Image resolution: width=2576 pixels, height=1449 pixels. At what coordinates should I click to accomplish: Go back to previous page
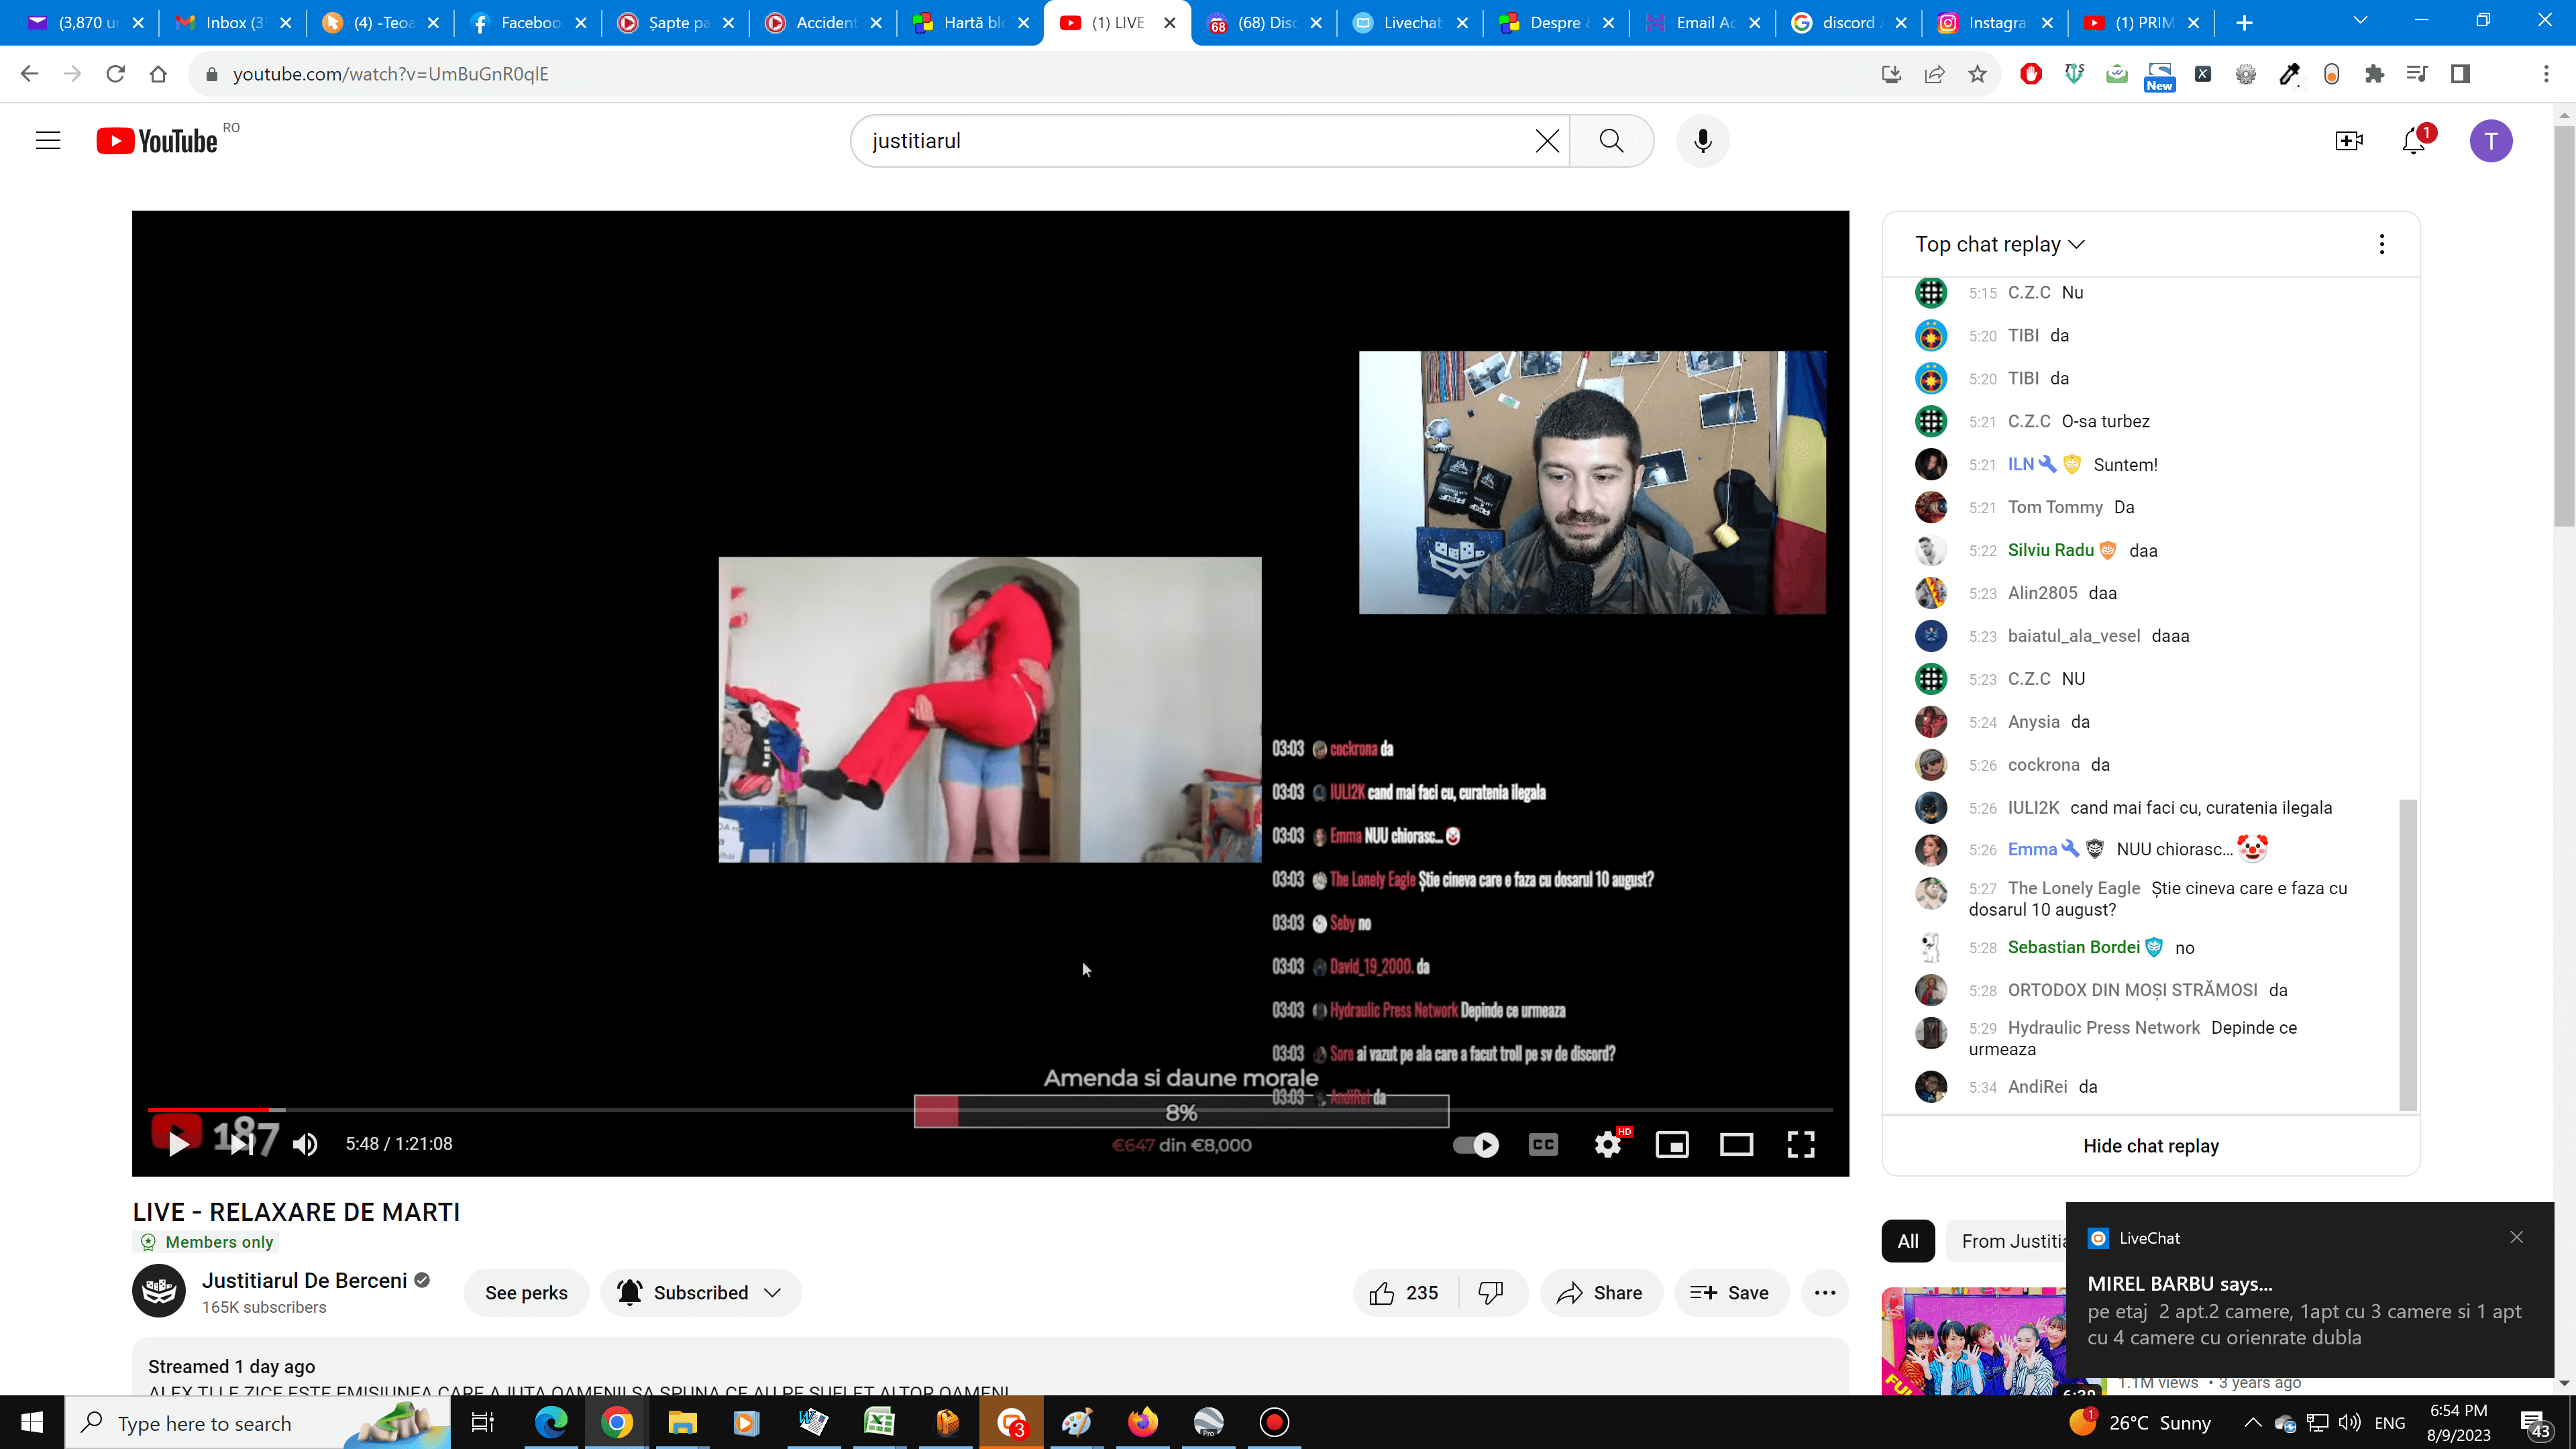(x=29, y=74)
